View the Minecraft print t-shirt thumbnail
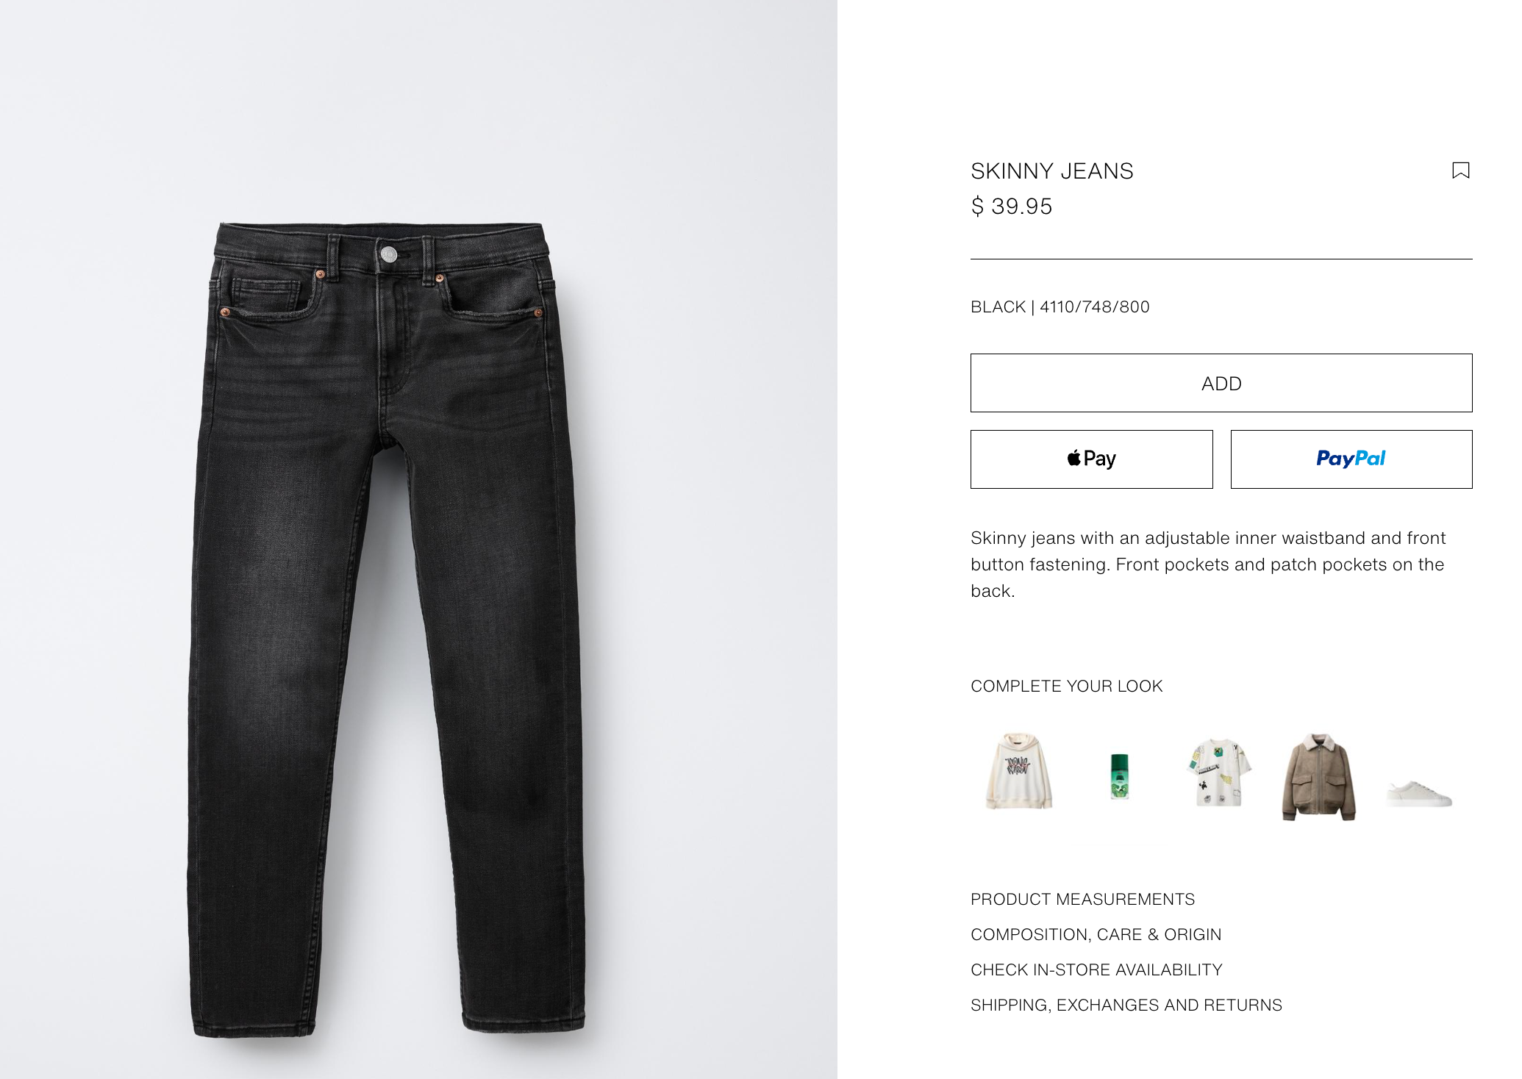 1218,773
